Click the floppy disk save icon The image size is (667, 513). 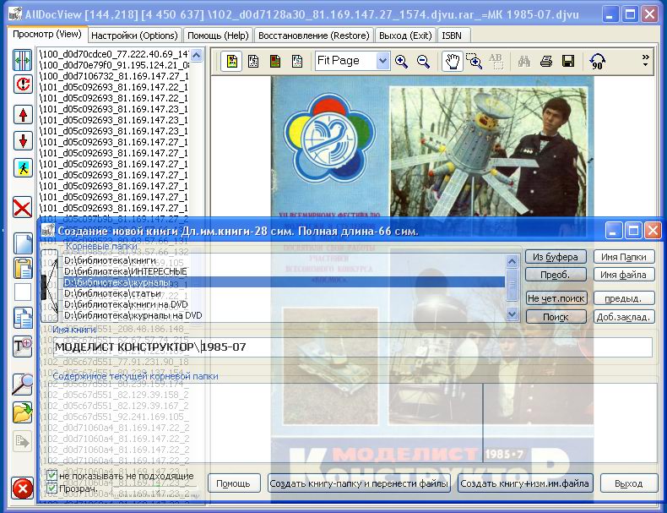coord(568,61)
